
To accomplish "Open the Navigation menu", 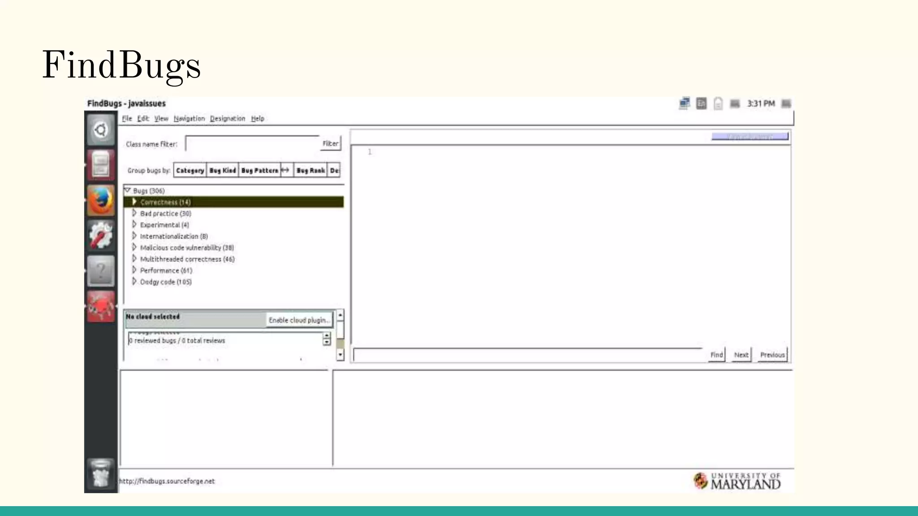I will tap(189, 118).
